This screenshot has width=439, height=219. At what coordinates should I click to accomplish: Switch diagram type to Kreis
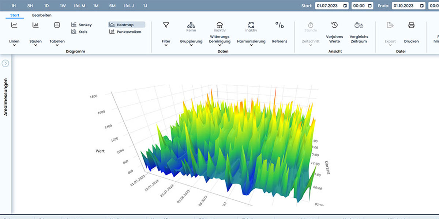tap(79, 32)
